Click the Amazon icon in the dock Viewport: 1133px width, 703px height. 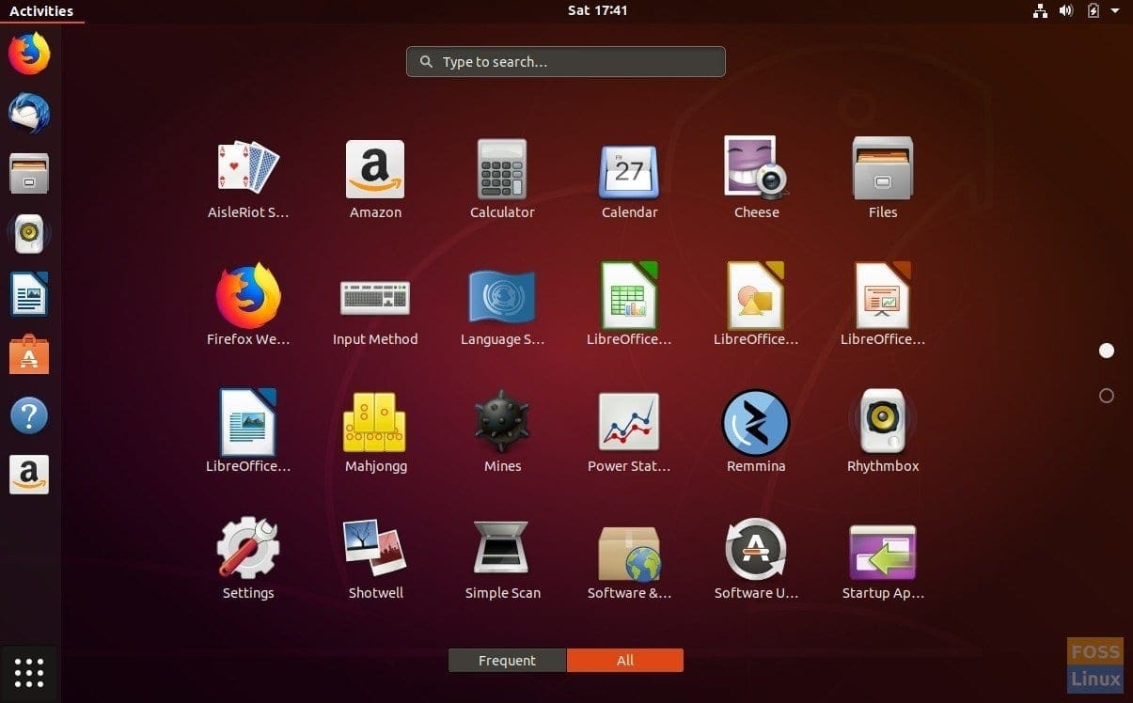click(29, 475)
